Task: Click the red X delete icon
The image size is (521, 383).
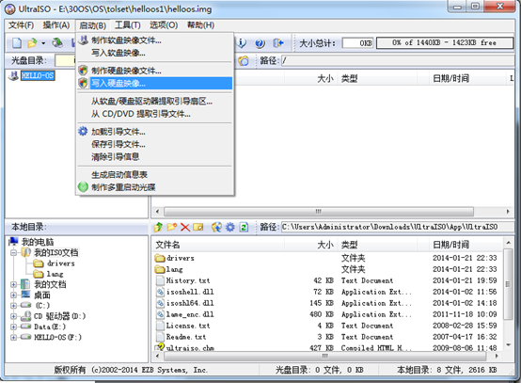Action: coord(185,227)
